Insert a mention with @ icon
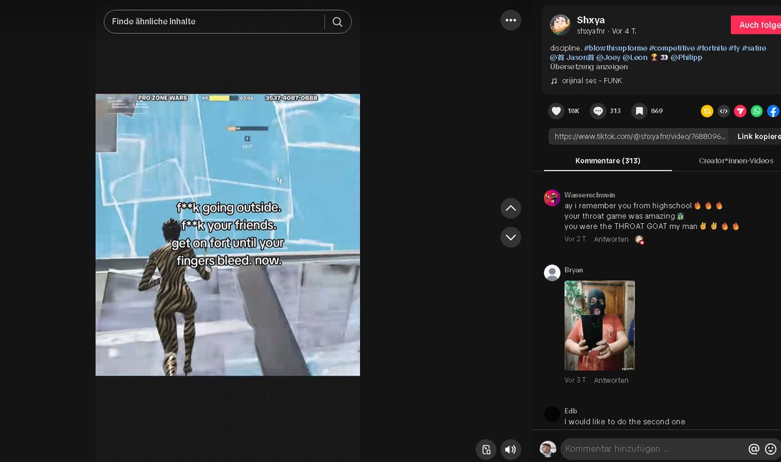 [x=754, y=449]
